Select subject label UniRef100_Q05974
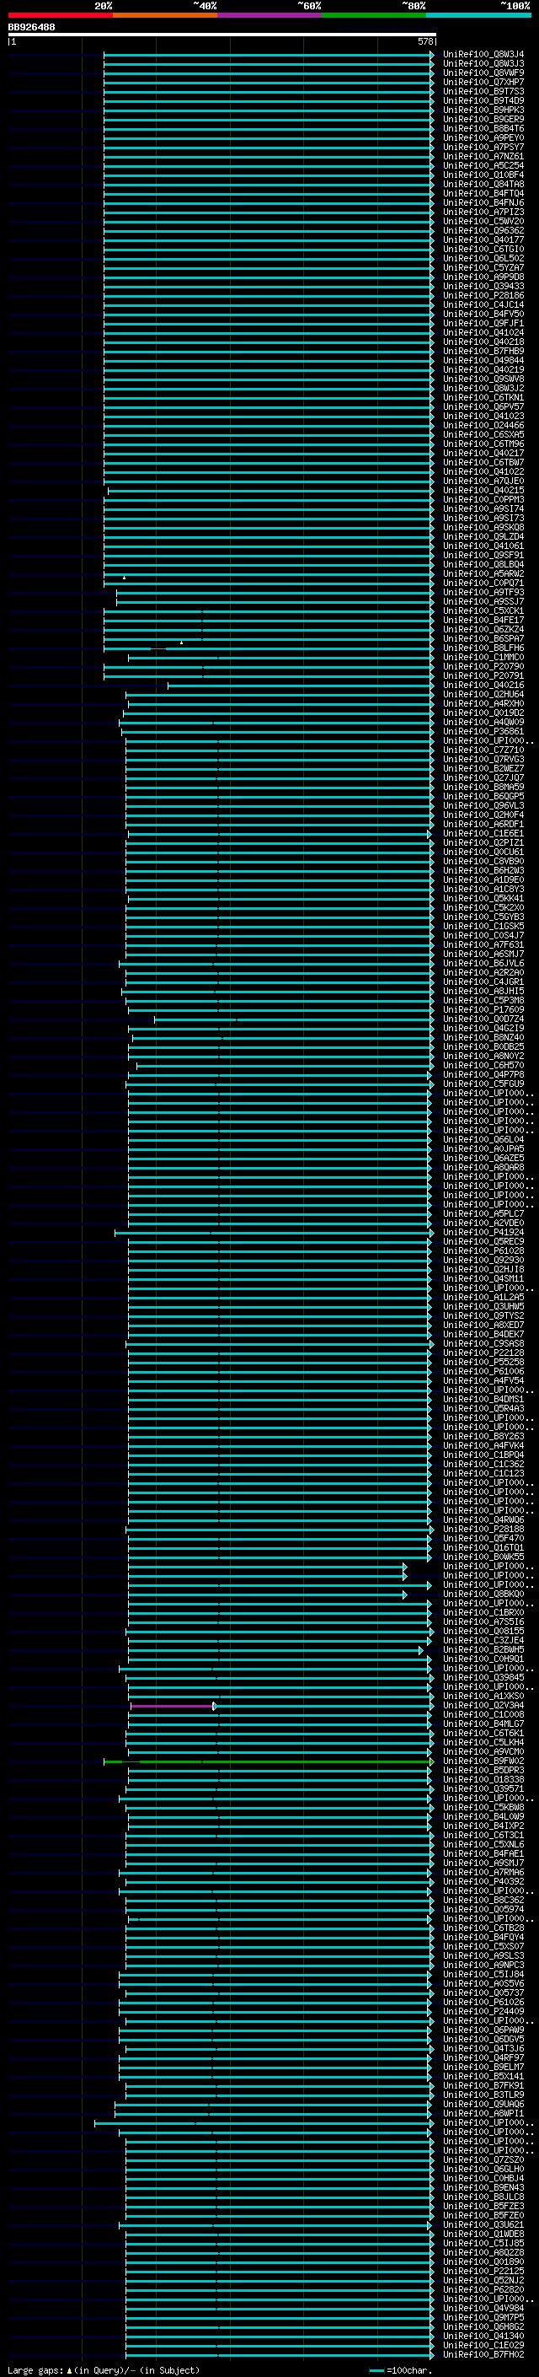Screen dimensions: 539x2377 click(x=483, y=1910)
